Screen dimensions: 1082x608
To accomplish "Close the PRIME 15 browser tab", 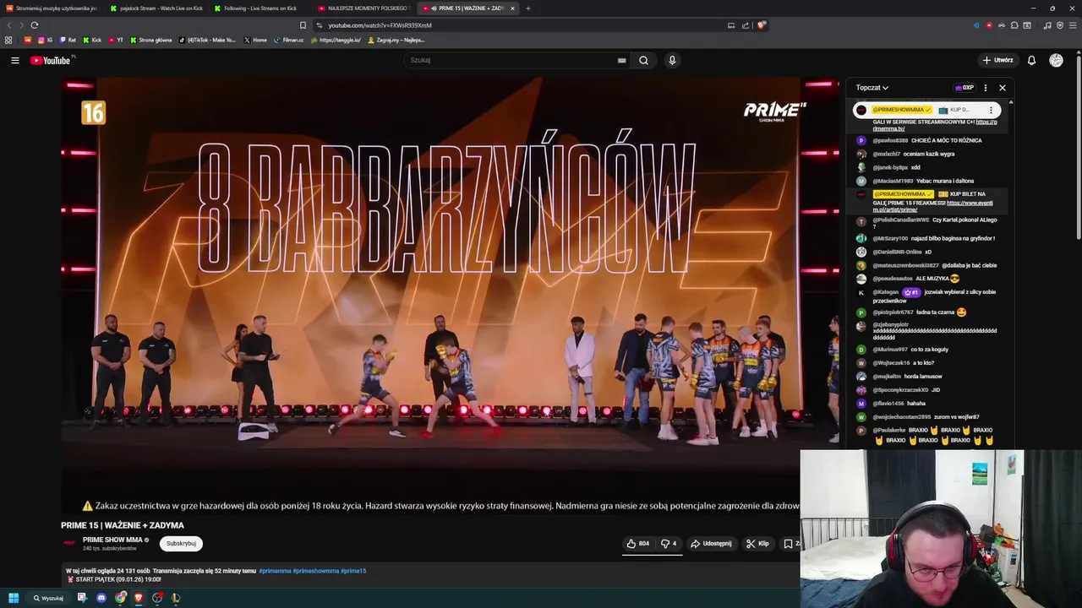I will pos(512,8).
